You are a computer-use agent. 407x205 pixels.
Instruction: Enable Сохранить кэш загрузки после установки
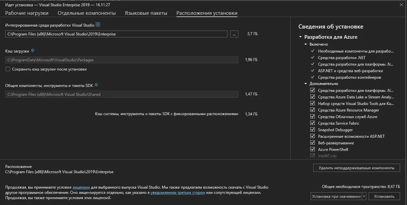(7, 69)
